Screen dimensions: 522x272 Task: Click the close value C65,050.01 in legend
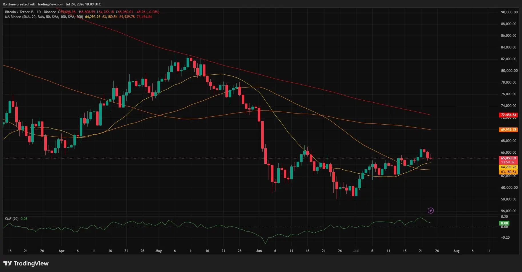coord(124,12)
